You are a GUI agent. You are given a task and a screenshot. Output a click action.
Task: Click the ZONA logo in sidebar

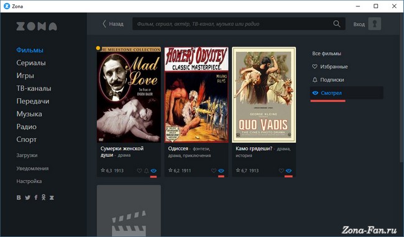[x=37, y=26]
